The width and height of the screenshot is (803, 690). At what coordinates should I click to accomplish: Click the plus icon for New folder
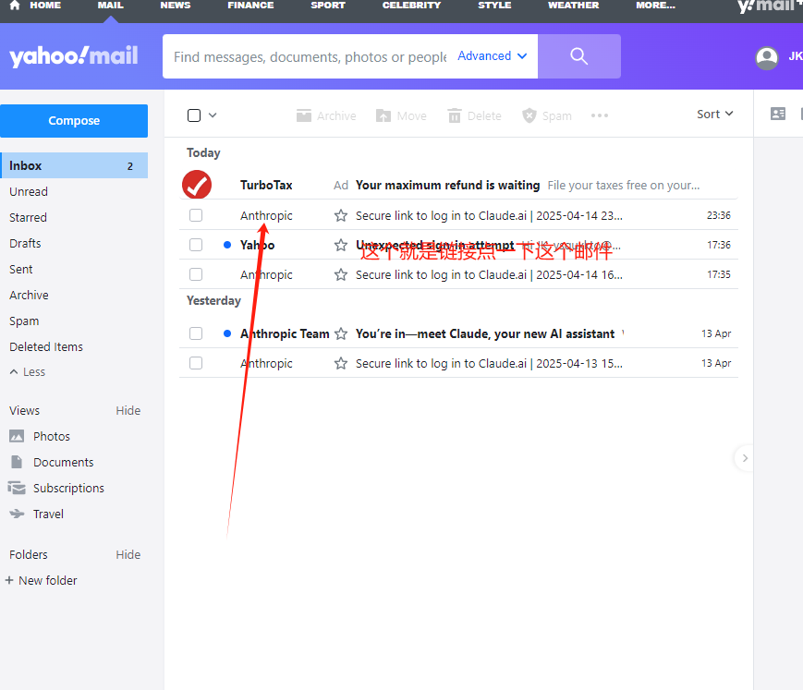[8, 580]
